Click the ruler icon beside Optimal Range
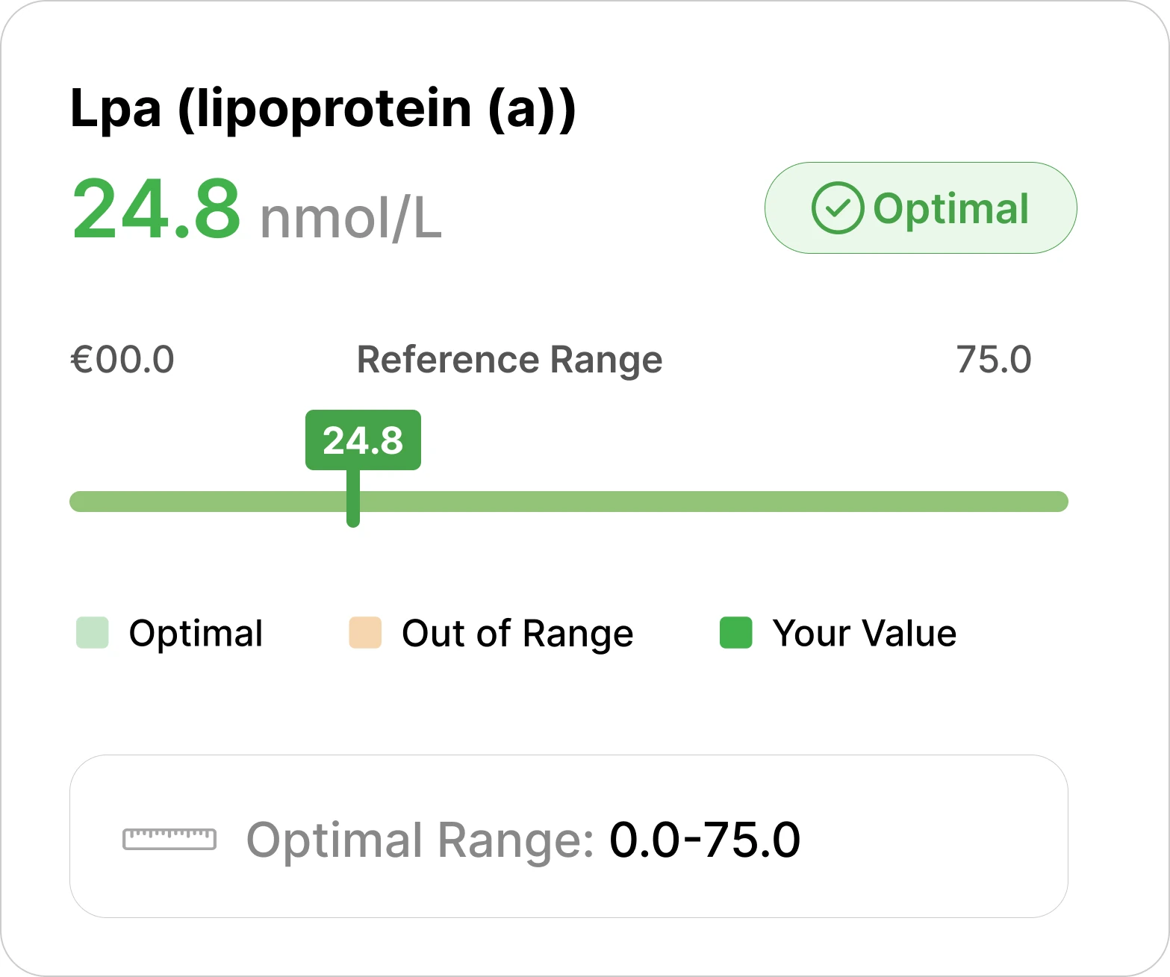 (x=169, y=839)
